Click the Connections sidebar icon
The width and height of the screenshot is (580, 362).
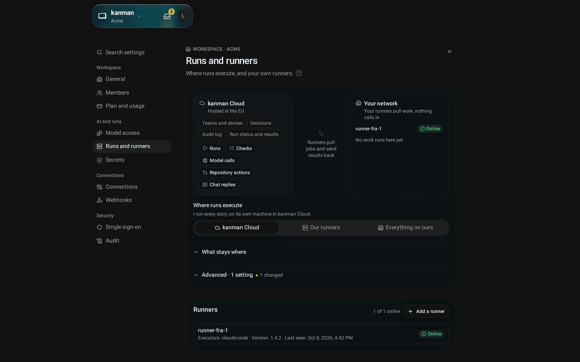(x=99, y=187)
